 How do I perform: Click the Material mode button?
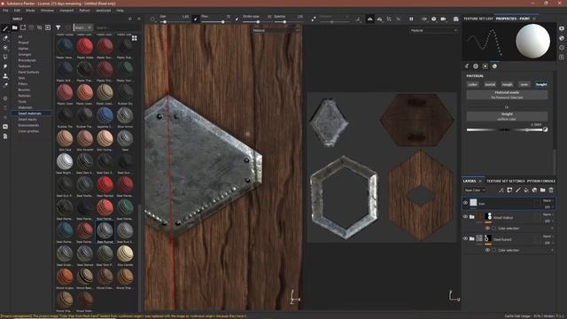click(x=507, y=95)
